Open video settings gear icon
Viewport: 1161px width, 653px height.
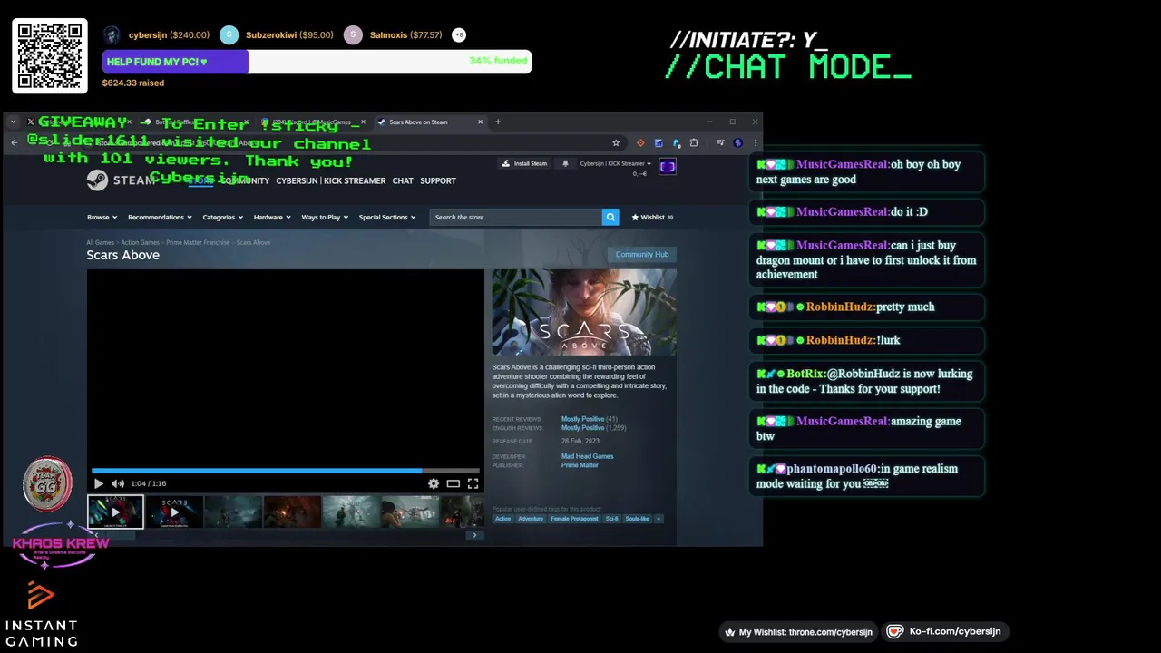point(434,483)
